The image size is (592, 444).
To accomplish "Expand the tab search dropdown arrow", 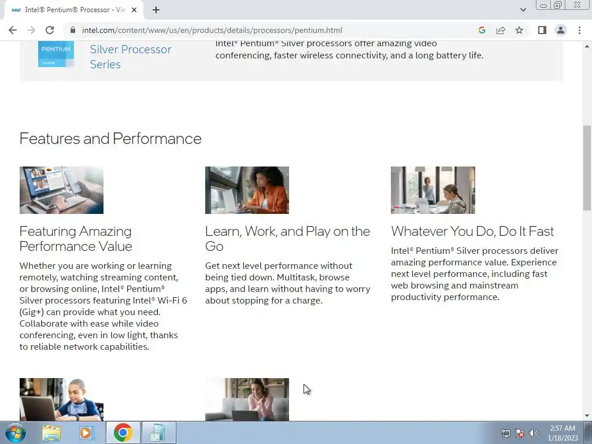I will 523,10.
